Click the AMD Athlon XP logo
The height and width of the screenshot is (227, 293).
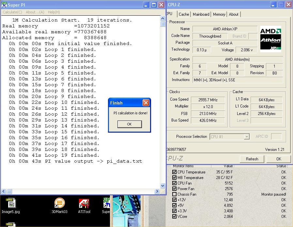(x=270, y=39)
